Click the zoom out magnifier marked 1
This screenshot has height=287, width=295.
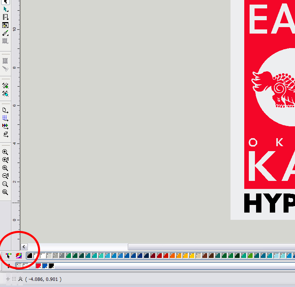pos(5,176)
